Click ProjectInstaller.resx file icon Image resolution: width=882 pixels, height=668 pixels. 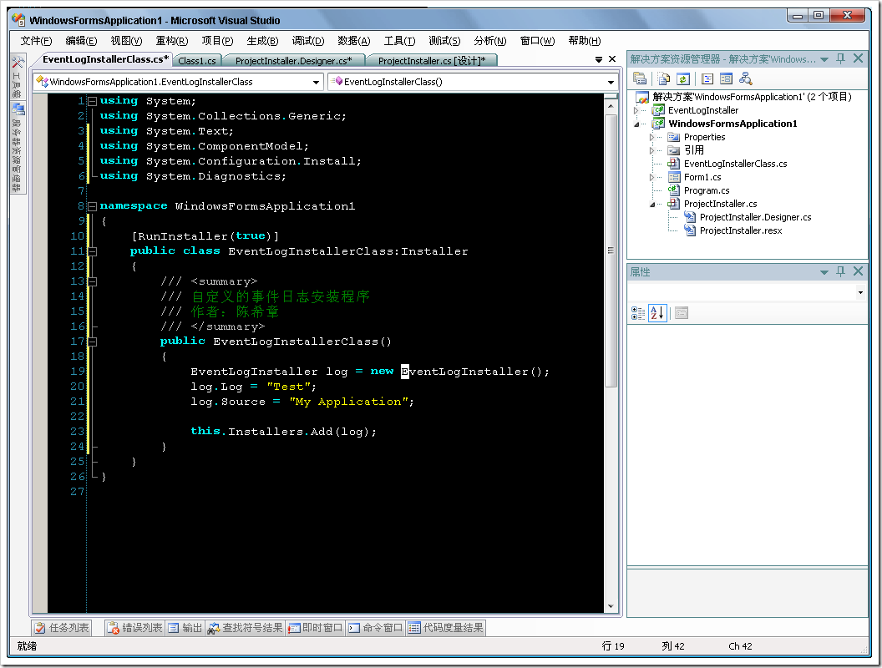click(690, 230)
